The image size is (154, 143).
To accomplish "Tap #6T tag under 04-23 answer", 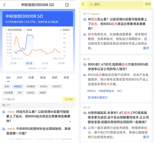I will 120,91.
